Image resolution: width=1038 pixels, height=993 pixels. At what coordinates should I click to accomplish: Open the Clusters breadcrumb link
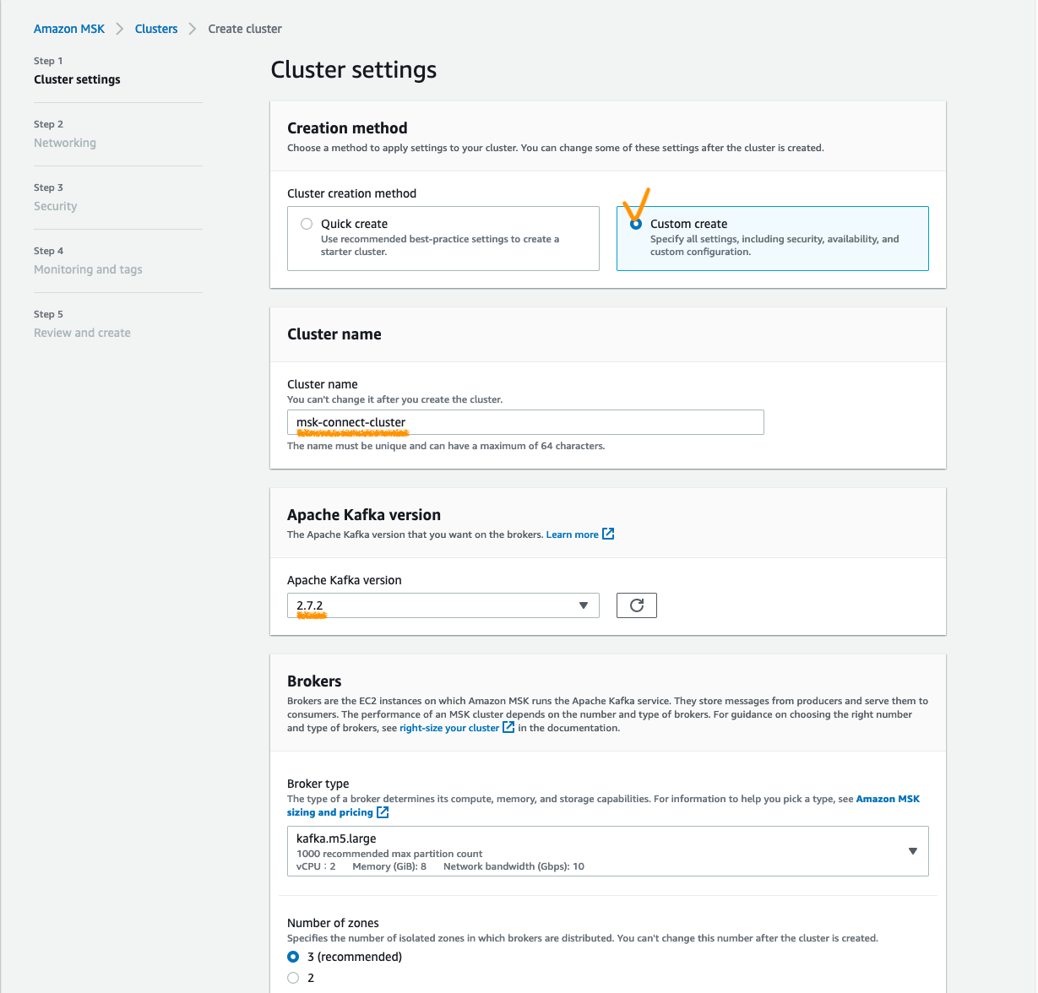[x=156, y=29]
